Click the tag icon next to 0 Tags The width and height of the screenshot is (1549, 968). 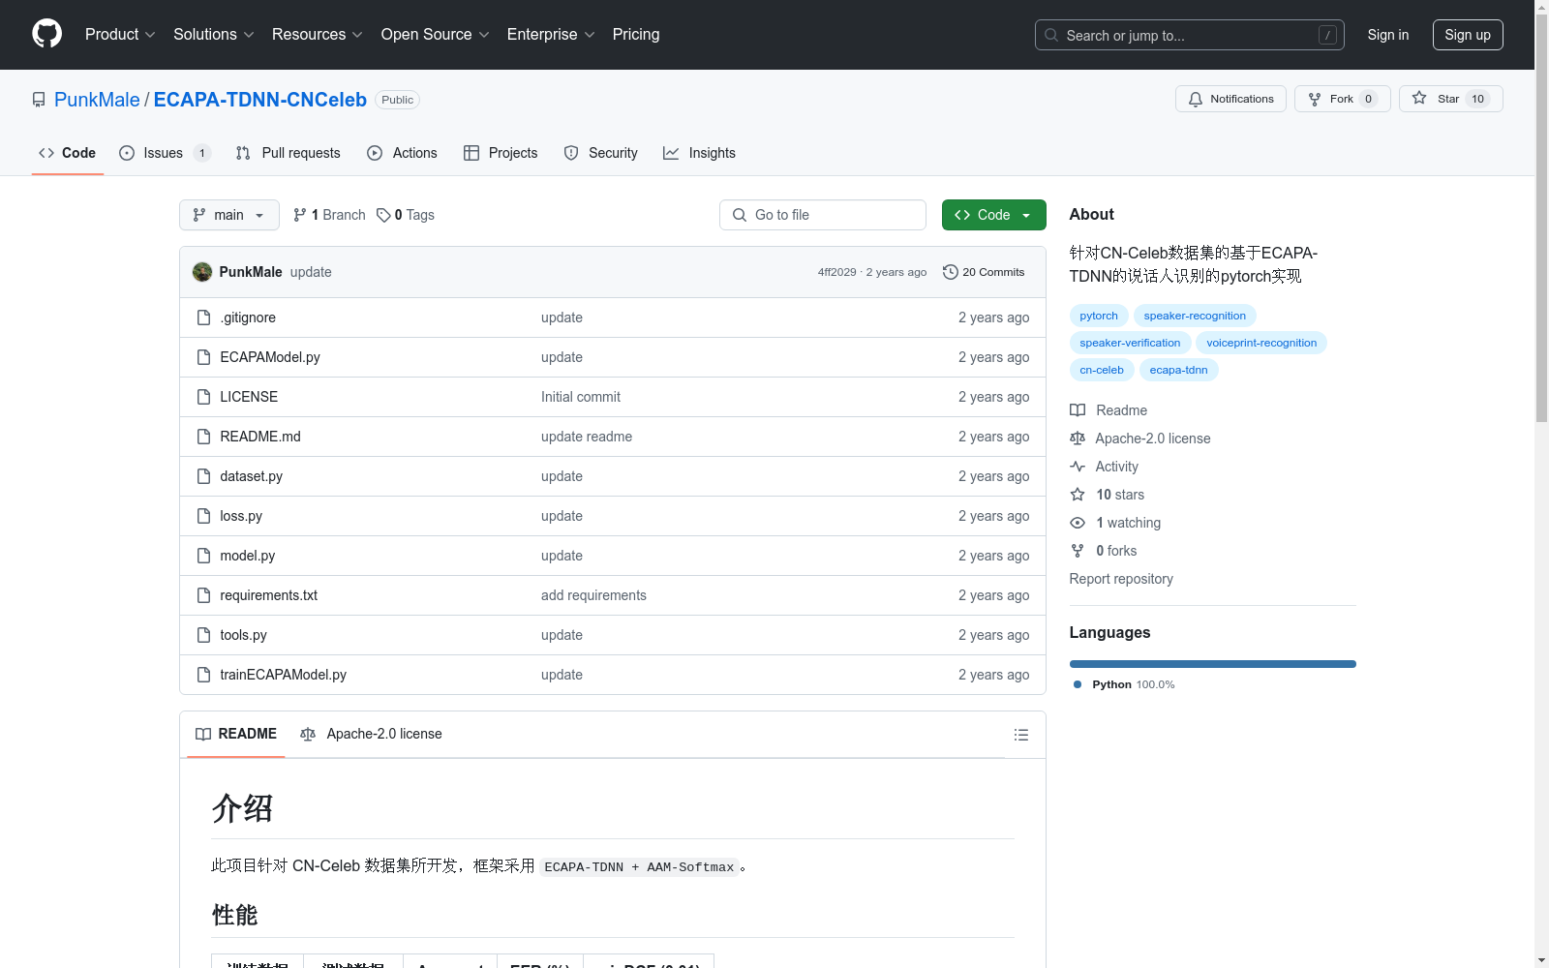pyautogui.click(x=383, y=215)
